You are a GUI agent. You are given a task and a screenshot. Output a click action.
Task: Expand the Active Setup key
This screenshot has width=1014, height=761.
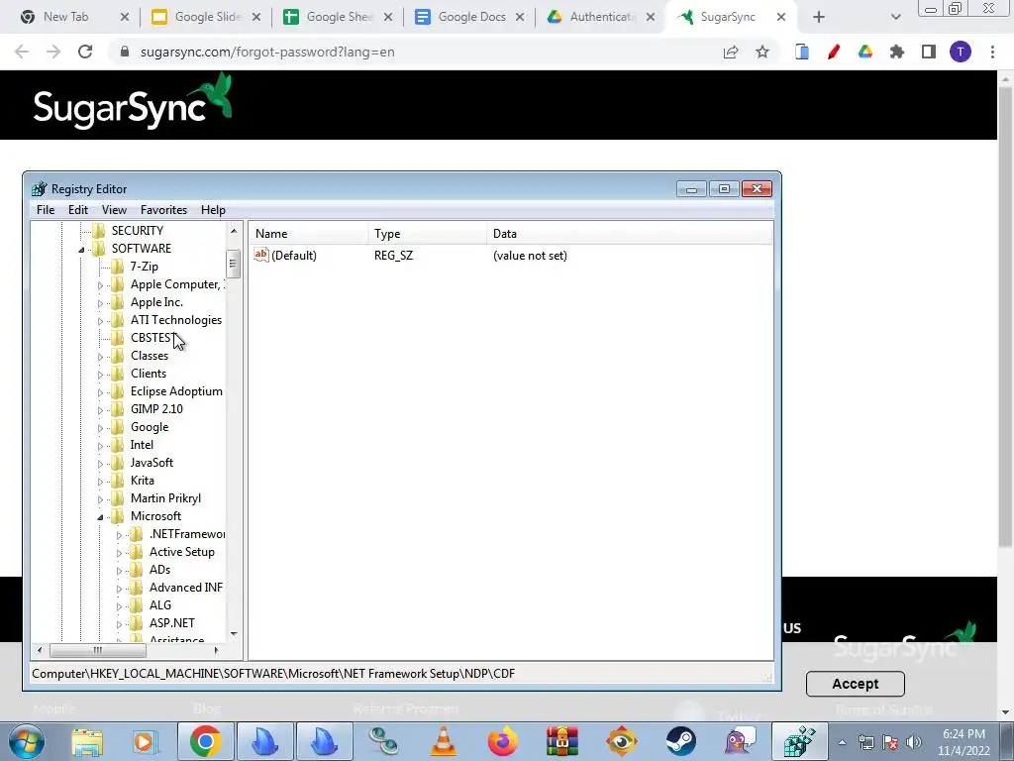click(119, 553)
